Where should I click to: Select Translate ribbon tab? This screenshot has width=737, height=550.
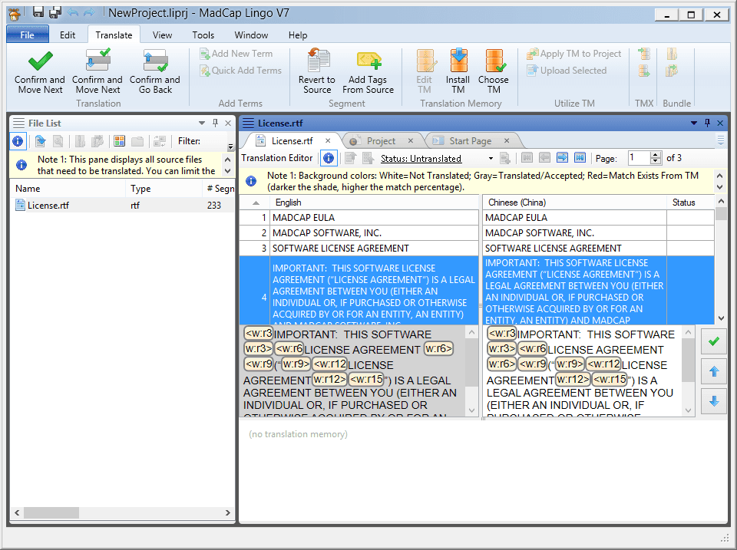point(114,35)
